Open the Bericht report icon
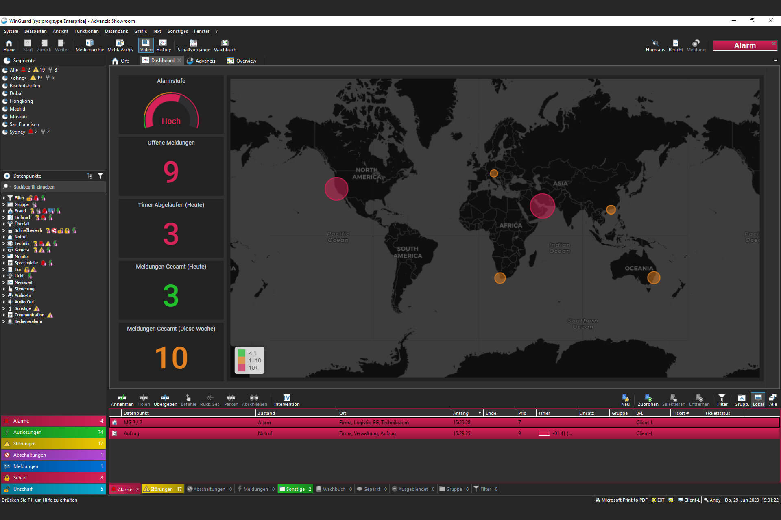This screenshot has height=520, width=781. click(676, 45)
